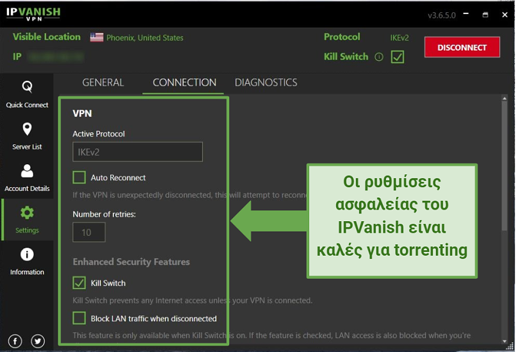Click the red DISCONNECT button
The height and width of the screenshot is (352, 516).
point(462,47)
